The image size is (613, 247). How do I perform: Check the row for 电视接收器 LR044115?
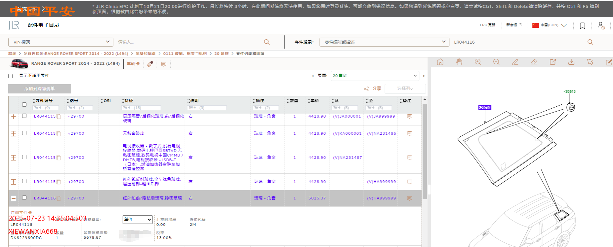coord(24,157)
